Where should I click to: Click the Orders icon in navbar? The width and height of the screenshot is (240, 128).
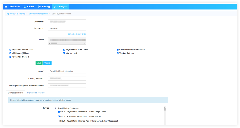click(x=25, y=7)
